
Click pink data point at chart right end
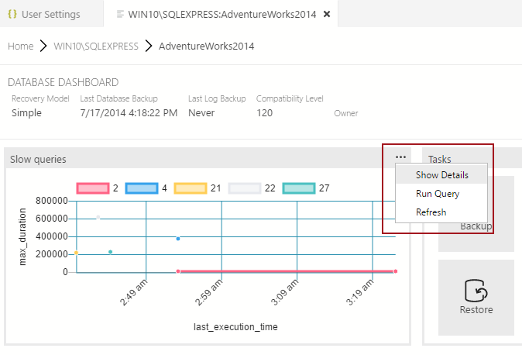click(x=395, y=271)
